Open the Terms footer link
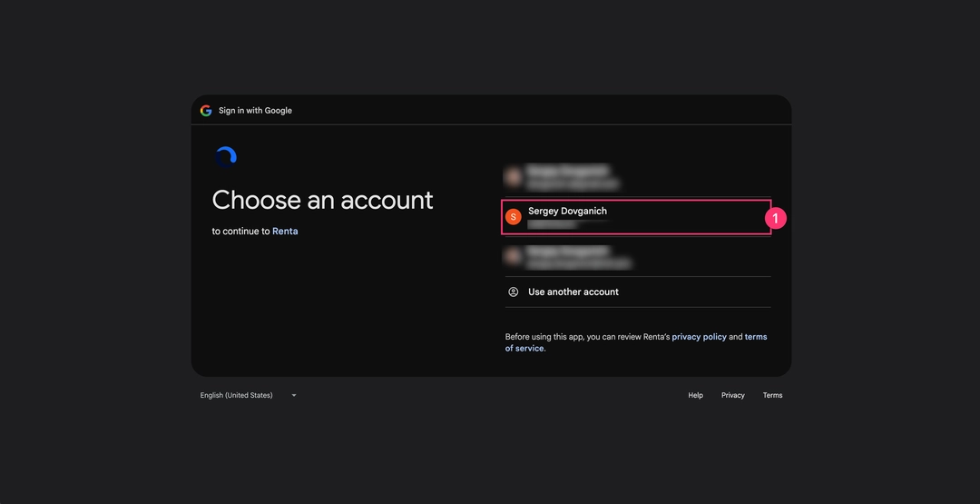980x504 pixels. tap(772, 396)
